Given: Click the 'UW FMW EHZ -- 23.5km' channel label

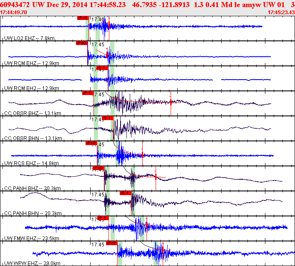Looking at the screenshot, I should pyautogui.click(x=32, y=238).
